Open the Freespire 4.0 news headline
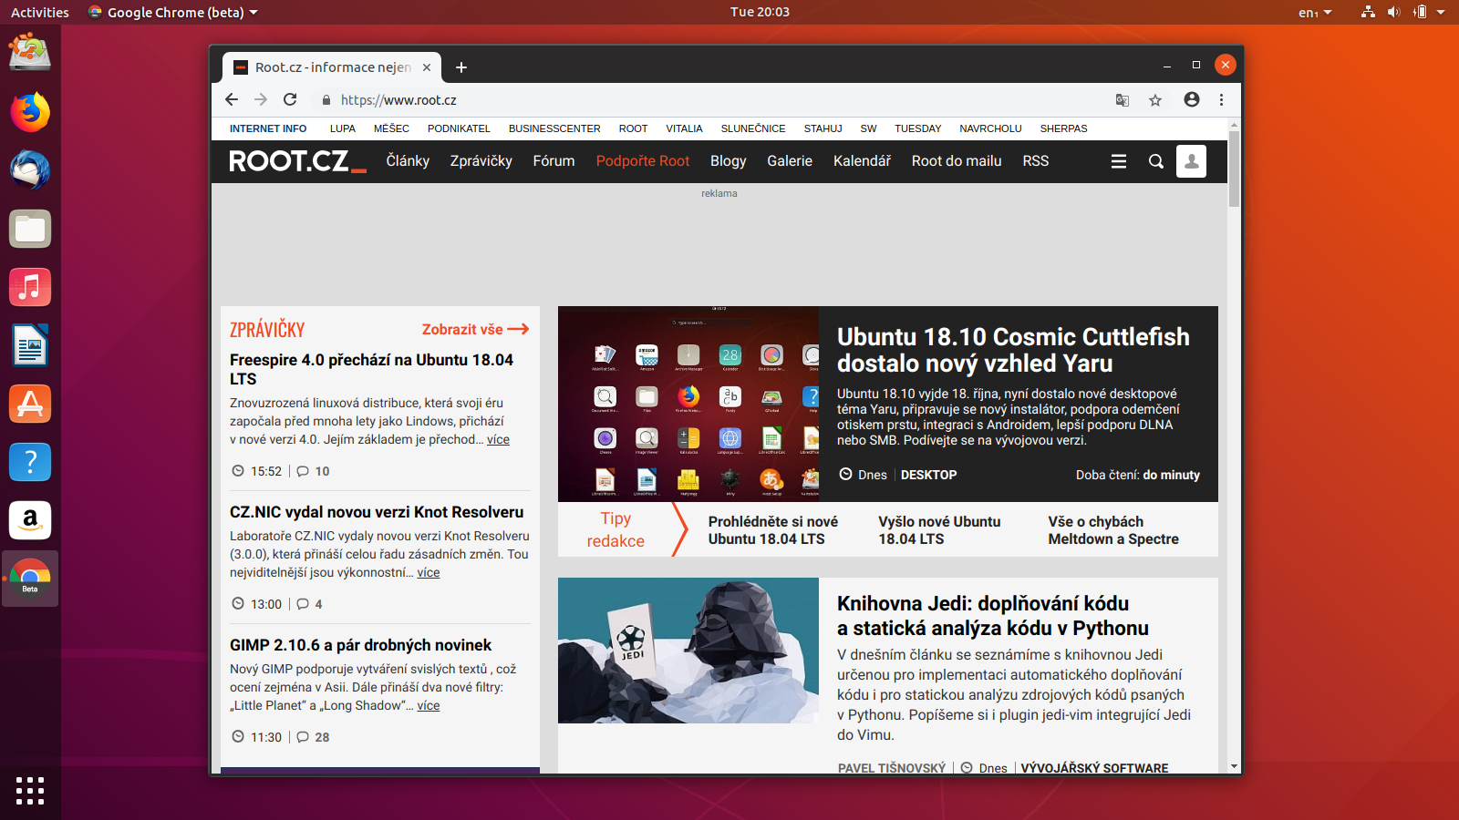The image size is (1459, 820). [372, 370]
